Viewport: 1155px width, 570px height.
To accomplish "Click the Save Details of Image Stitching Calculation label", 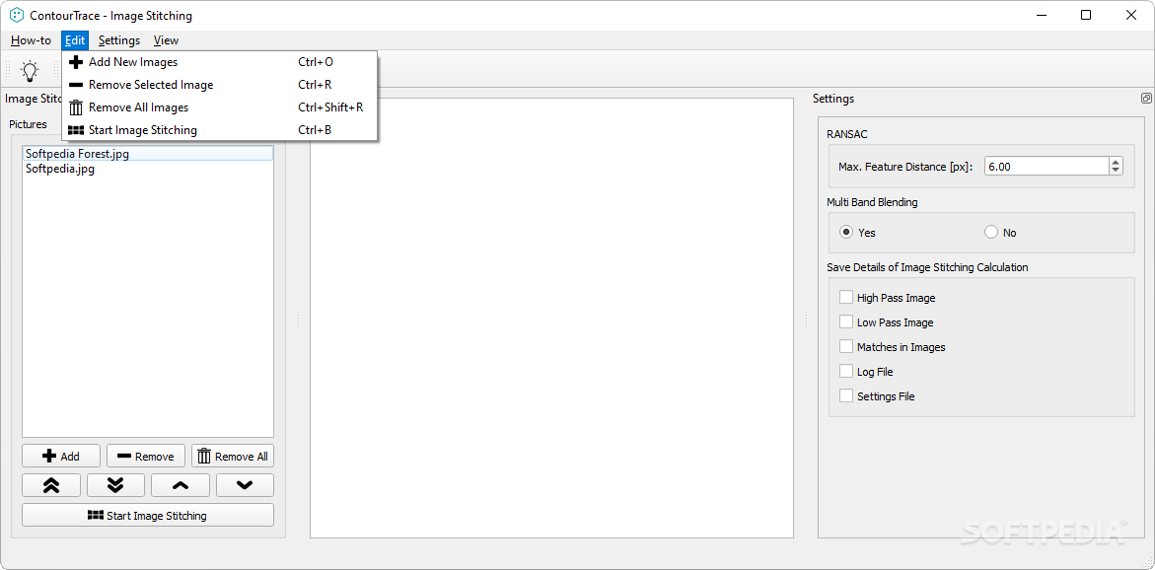I will point(927,267).
